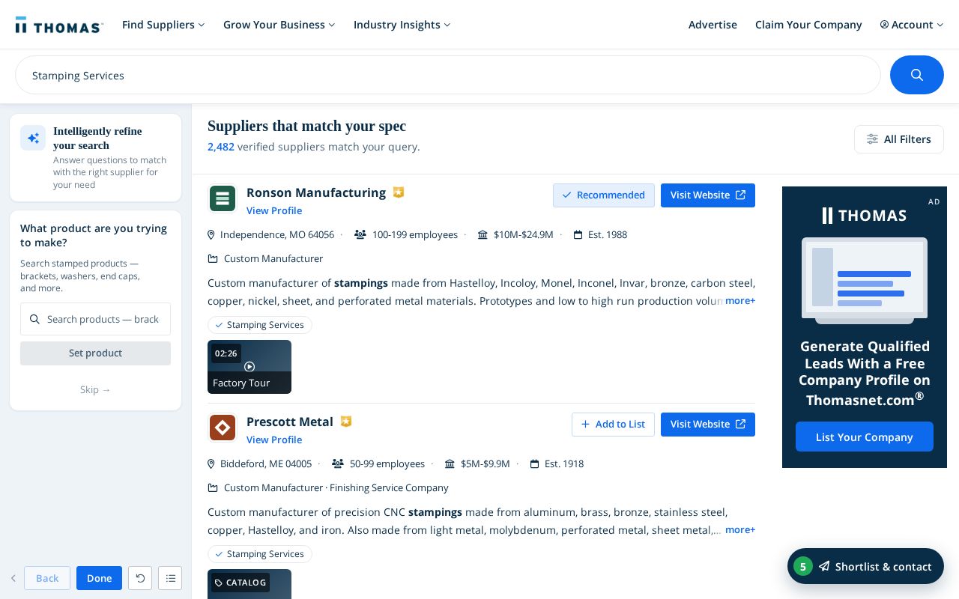
Task: Click the location pin for Independence, MO
Action: (x=211, y=235)
